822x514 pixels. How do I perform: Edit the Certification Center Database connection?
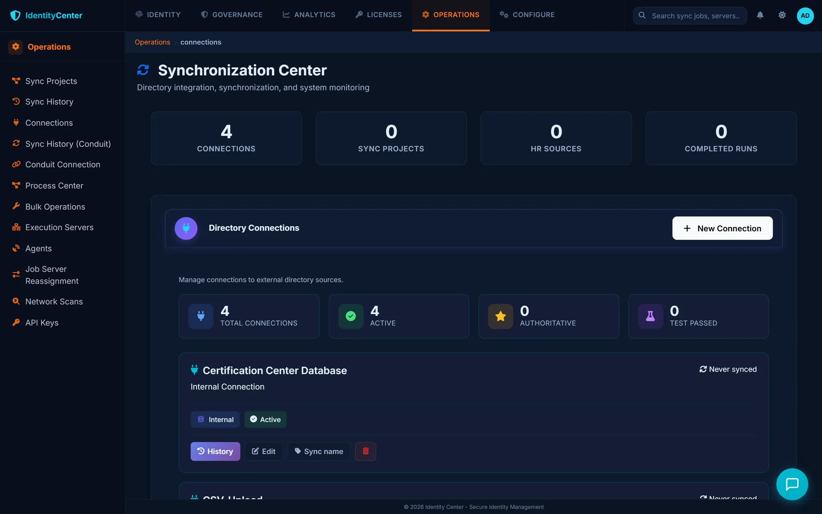(264, 451)
